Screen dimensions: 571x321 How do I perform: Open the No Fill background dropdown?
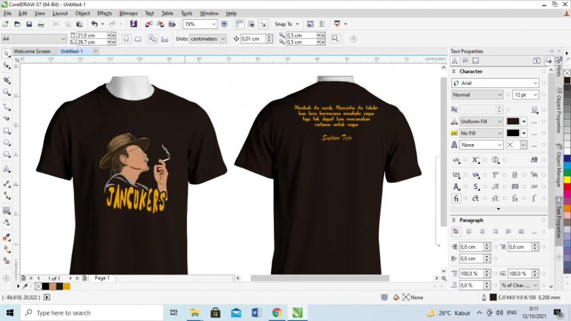pyautogui.click(x=500, y=133)
